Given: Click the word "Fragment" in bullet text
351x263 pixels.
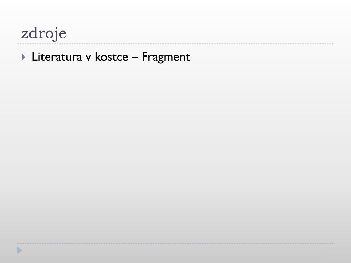Looking at the screenshot, I should [x=166, y=57].
